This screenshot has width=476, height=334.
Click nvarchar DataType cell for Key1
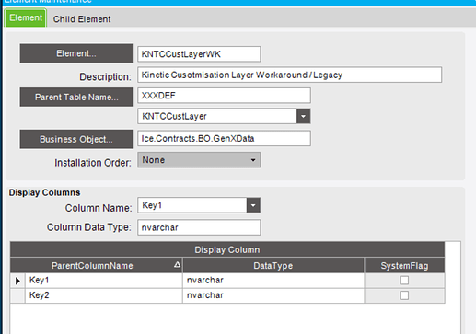pyautogui.click(x=273, y=281)
